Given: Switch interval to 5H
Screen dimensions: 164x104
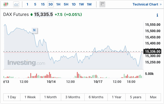Looking at the screenshot, I should pyautogui.click(x=66, y=4).
